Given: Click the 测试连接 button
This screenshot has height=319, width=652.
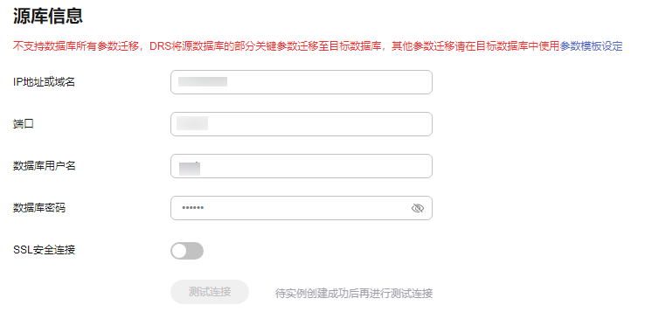Looking at the screenshot, I should tap(210, 292).
